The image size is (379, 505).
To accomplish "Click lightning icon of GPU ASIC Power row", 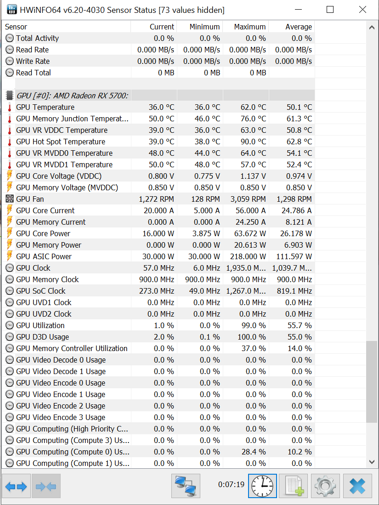I will pos(10,256).
